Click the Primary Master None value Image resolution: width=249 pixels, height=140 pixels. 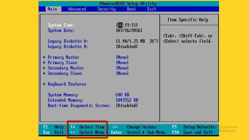(122, 57)
